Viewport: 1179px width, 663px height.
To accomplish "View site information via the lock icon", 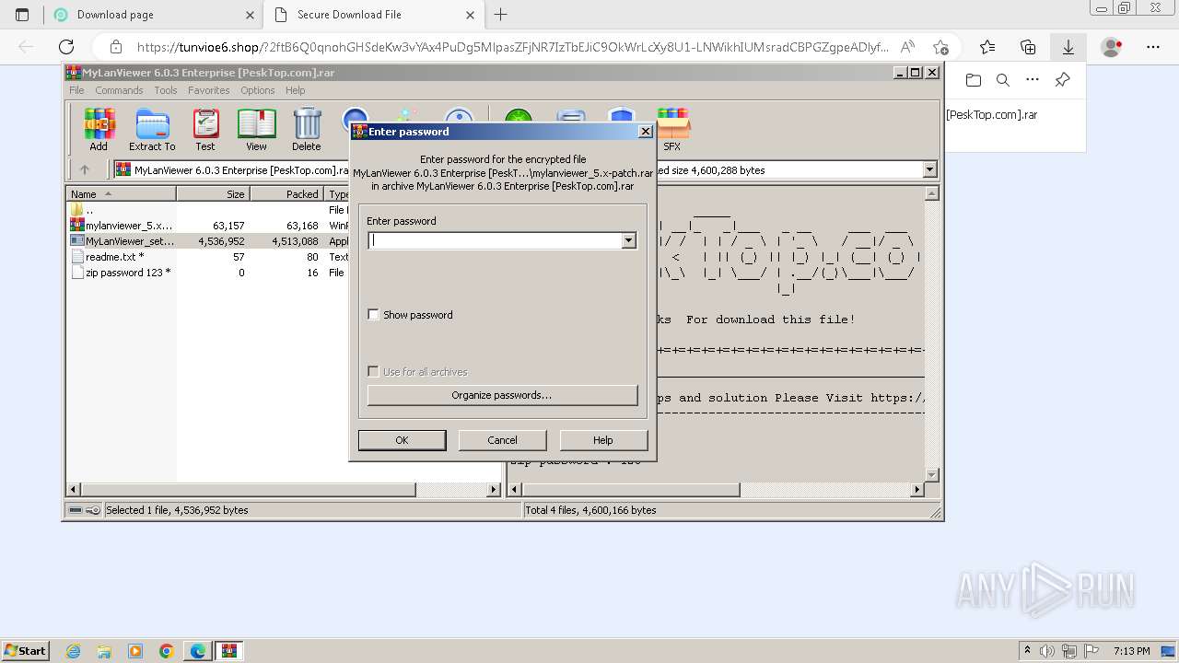I will coord(115,47).
